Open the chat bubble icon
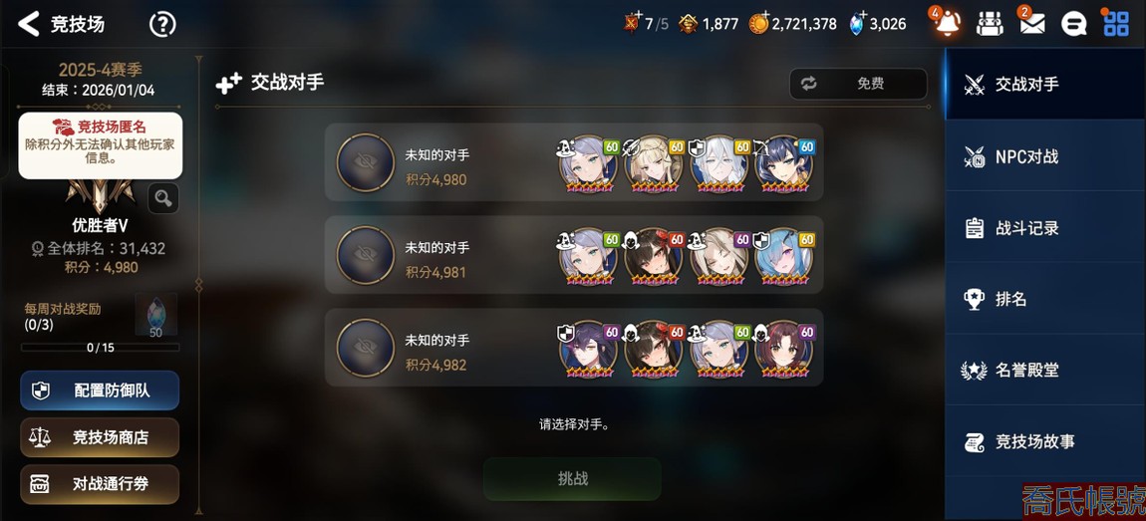 (1073, 24)
